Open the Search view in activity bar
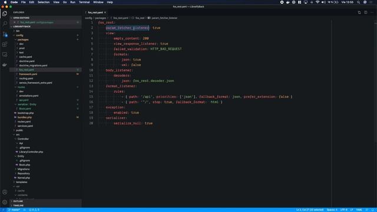The height and width of the screenshot is (212, 377). pyautogui.click(x=5, y=24)
